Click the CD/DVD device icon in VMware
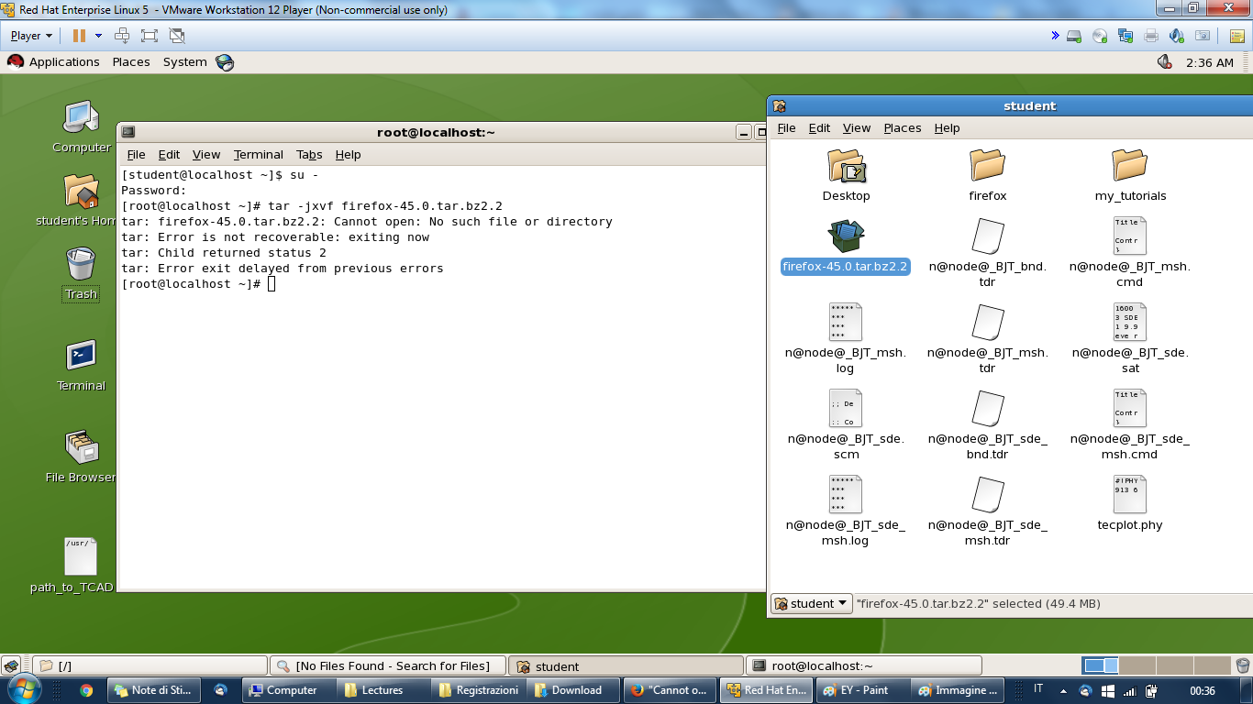The height and width of the screenshot is (704, 1253). pos(1100,36)
